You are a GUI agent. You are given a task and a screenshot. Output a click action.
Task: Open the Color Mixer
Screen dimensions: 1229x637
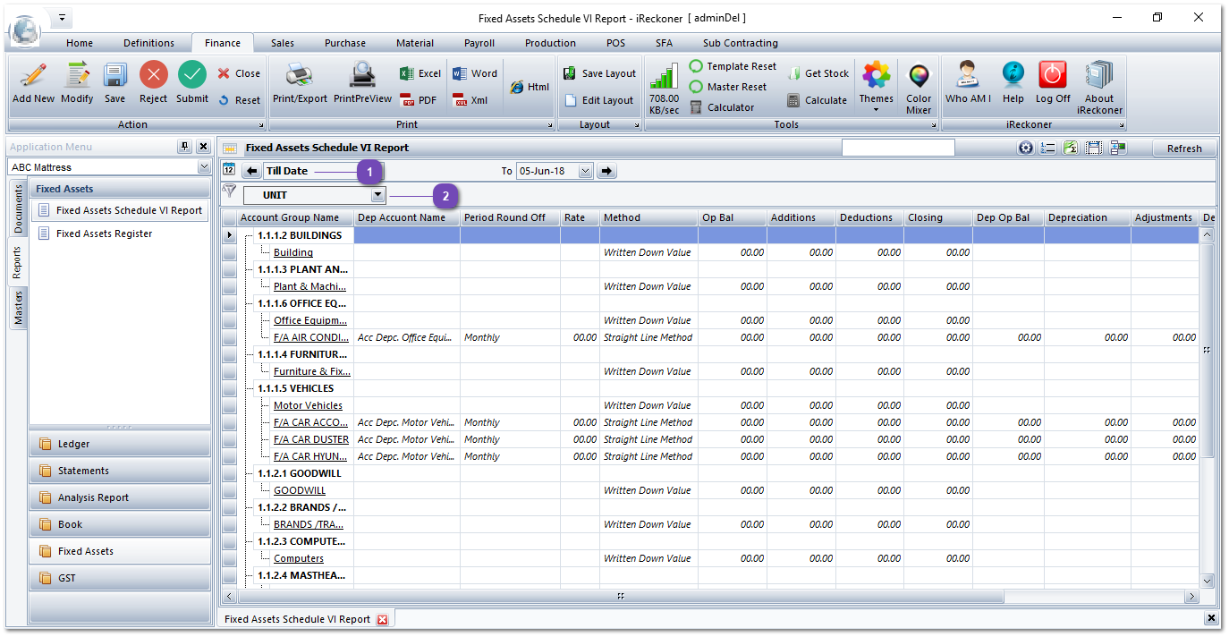[x=919, y=86]
